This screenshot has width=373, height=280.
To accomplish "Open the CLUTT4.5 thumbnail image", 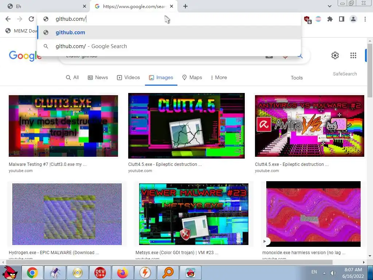I will (x=186, y=126).
